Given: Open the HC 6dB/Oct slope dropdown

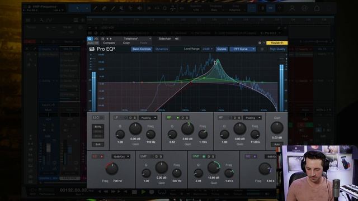Looking at the screenshot, I should 270,156.
